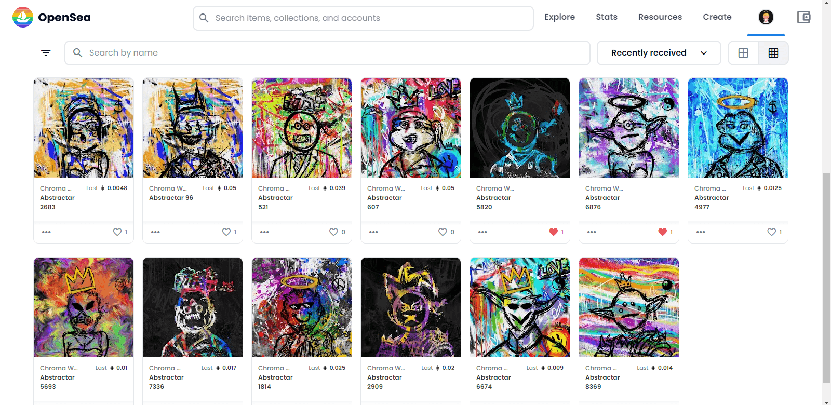831x405 pixels.
Task: Open the wallet icon in header
Action: pos(803,17)
